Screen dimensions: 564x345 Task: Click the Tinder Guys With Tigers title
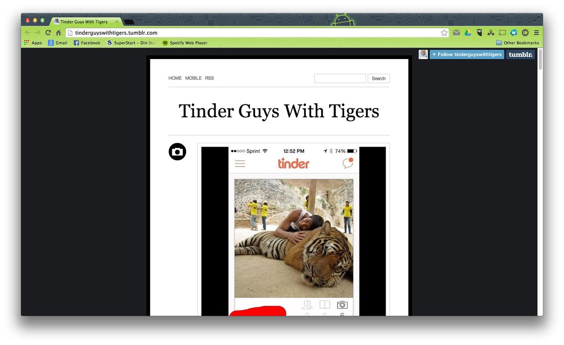click(279, 111)
